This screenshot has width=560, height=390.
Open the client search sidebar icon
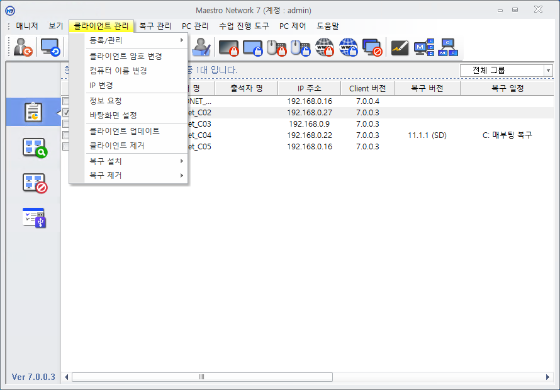tap(35, 148)
